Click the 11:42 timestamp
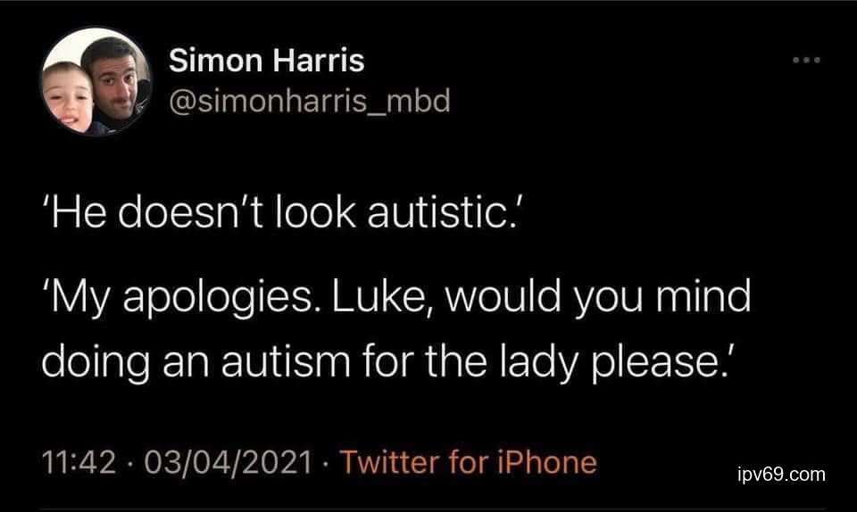Image resolution: width=857 pixels, height=512 pixels. click(x=79, y=462)
